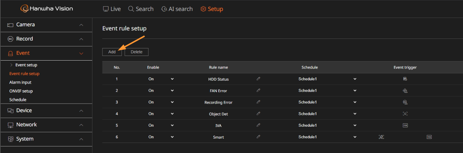Click HDD Status event trigger icon
Viewport: 463px width, 153px height.
(x=405, y=79)
